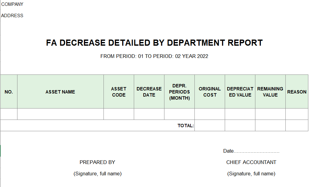
Task: Select the Date dotted line field
Action: coord(251,151)
